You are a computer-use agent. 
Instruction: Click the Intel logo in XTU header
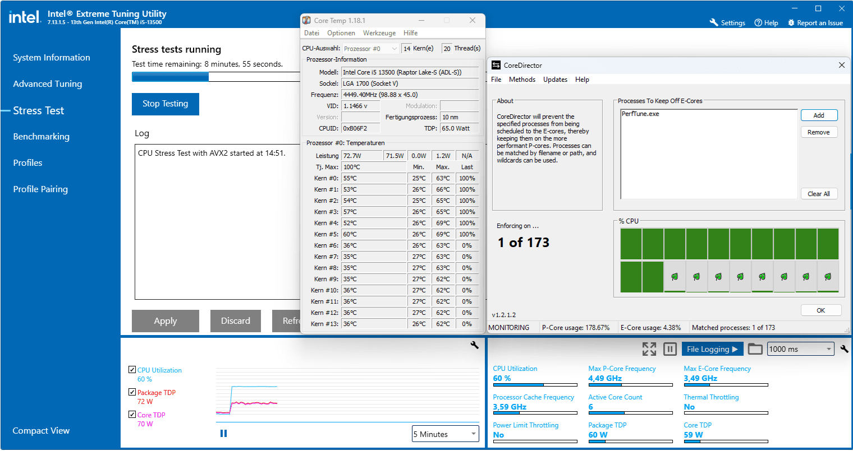(25, 17)
